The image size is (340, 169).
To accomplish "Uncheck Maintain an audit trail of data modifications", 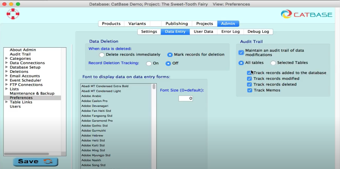I will pos(241,52).
